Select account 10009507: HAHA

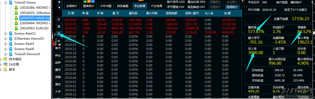pyautogui.click(x=35, y=18)
